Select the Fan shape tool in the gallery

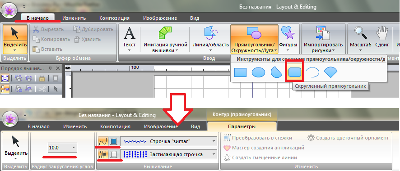click(330, 72)
